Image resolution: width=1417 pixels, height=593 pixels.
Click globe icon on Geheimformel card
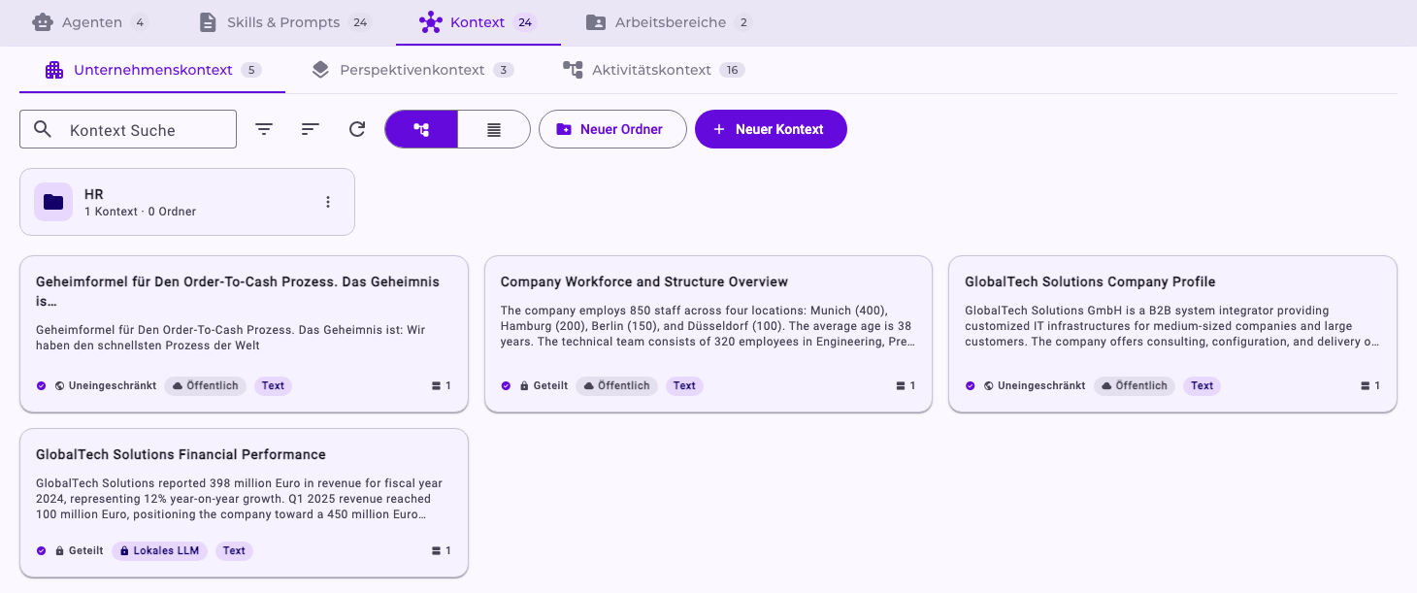(60, 385)
